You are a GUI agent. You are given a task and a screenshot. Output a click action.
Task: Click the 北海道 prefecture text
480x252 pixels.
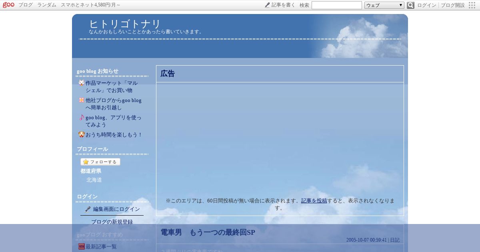[94, 180]
